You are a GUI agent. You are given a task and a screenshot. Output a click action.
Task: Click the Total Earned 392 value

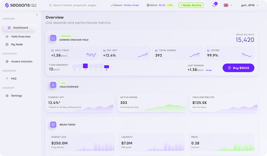[x=159, y=55]
